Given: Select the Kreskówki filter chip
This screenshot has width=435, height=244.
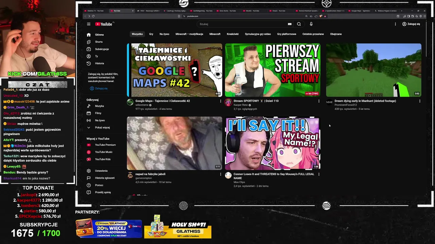Looking at the screenshot, I should coord(233,34).
